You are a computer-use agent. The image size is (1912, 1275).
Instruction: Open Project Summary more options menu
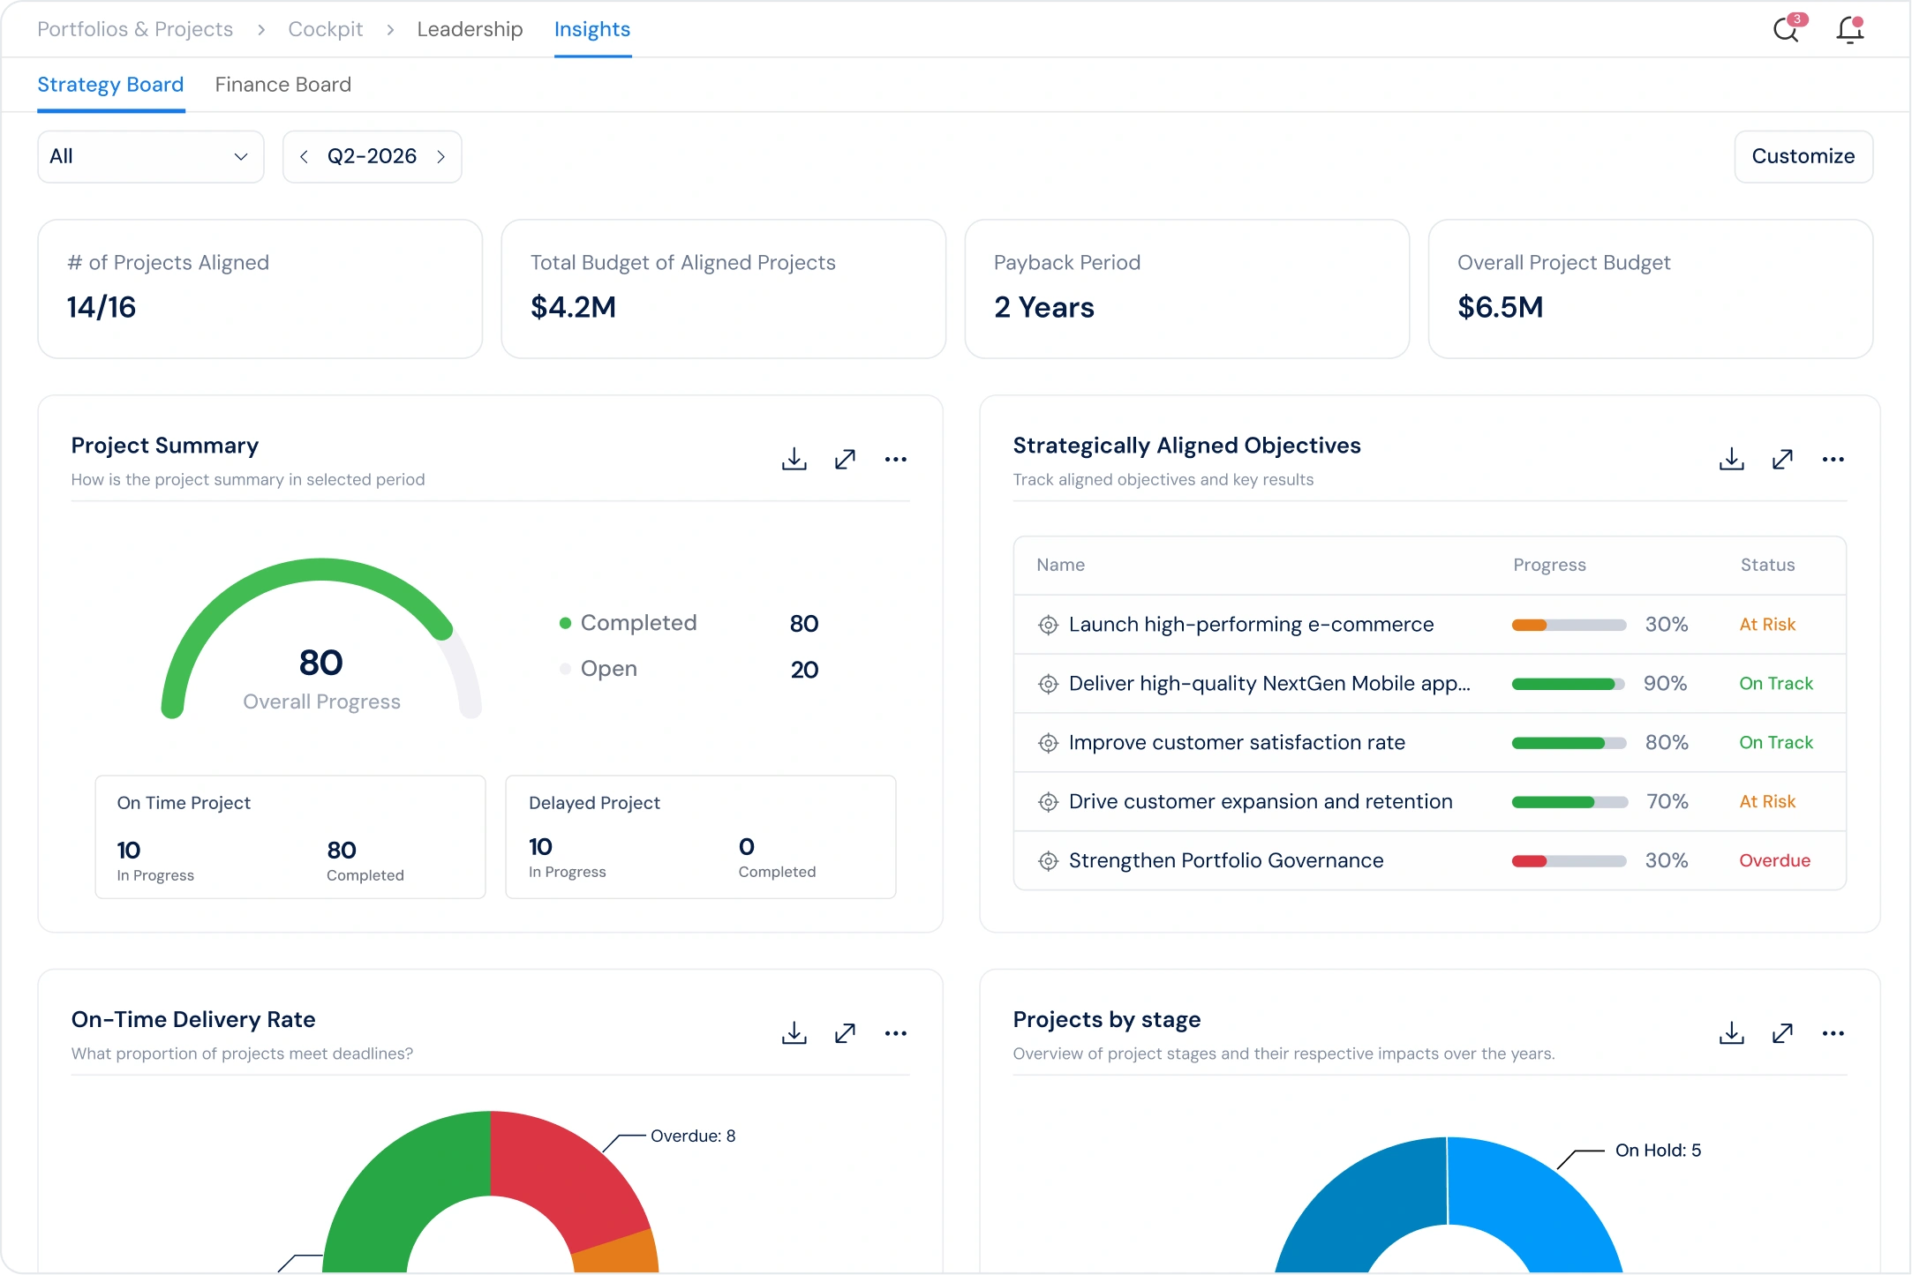click(896, 459)
